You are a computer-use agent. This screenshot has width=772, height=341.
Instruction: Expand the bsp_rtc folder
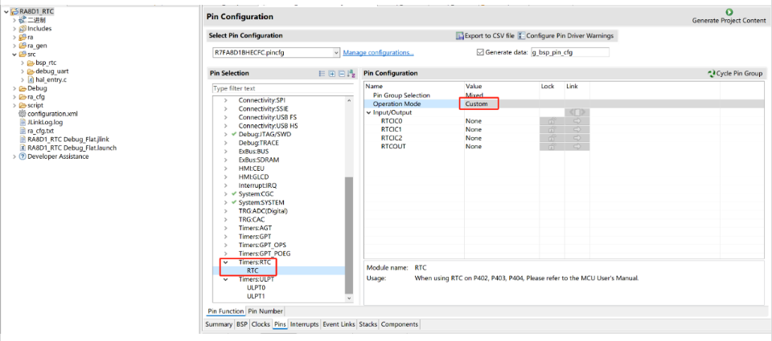(x=23, y=63)
